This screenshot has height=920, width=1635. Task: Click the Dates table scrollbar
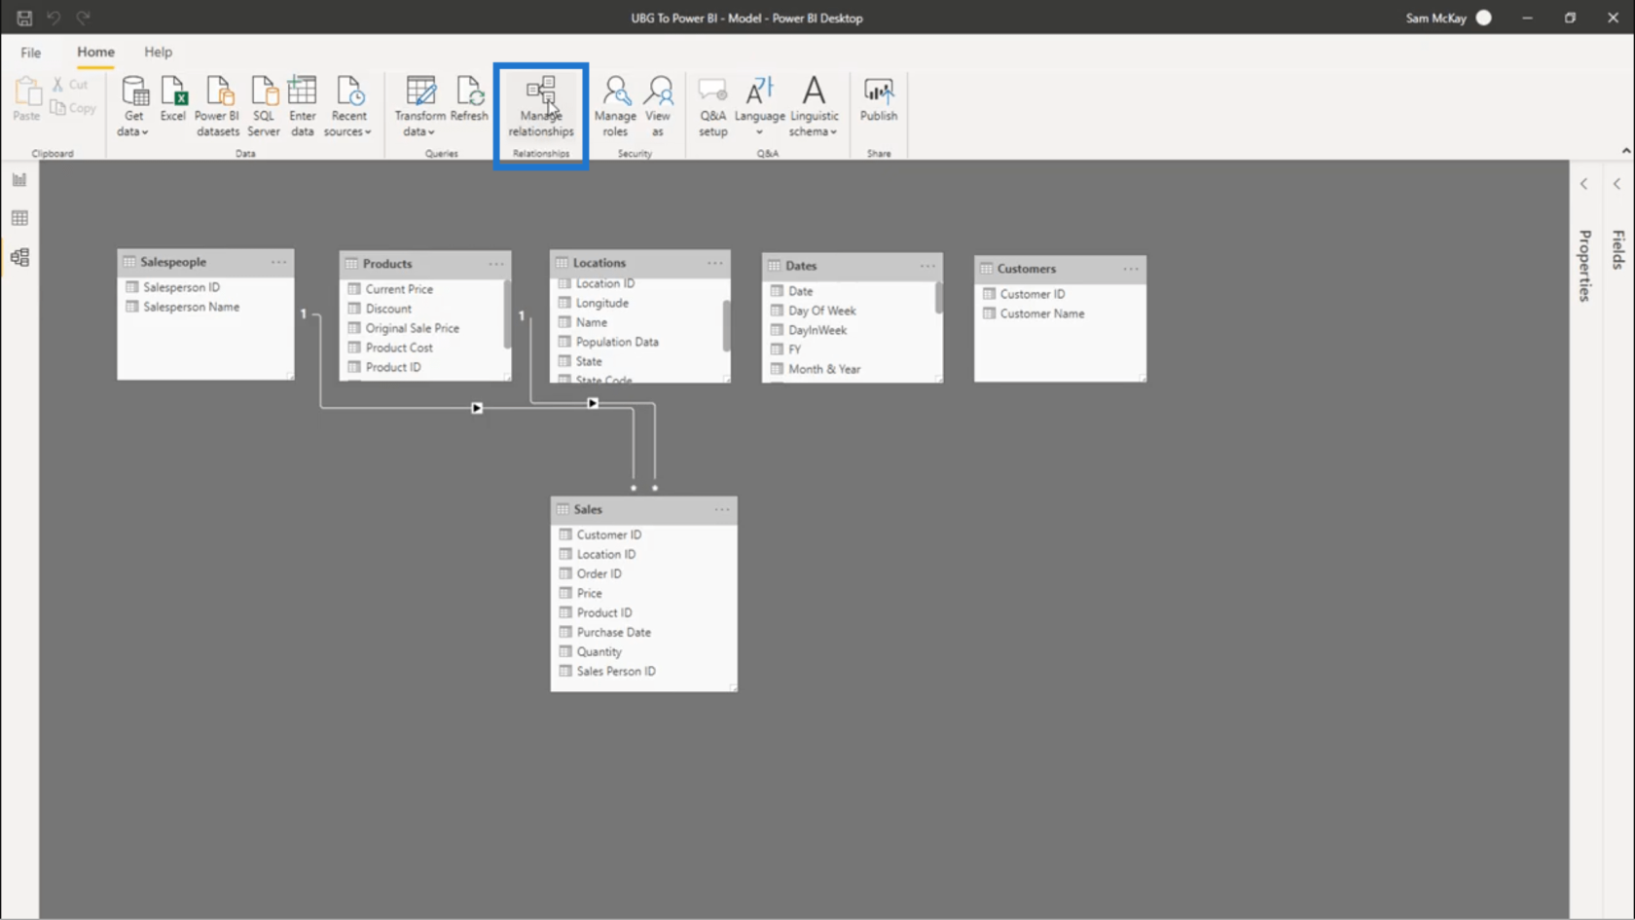pos(939,298)
